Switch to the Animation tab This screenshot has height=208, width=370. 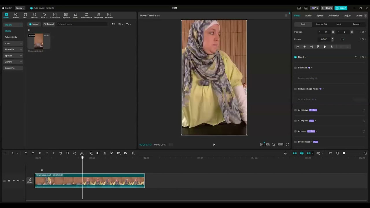click(x=334, y=16)
